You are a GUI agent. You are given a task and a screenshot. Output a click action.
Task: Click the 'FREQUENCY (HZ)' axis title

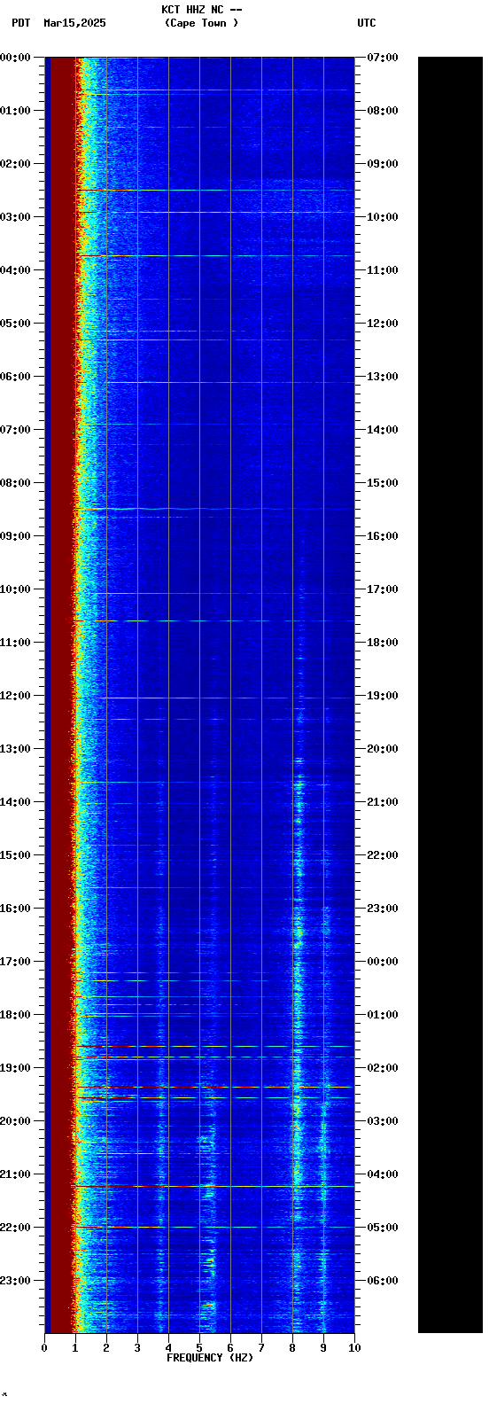[x=210, y=1358]
